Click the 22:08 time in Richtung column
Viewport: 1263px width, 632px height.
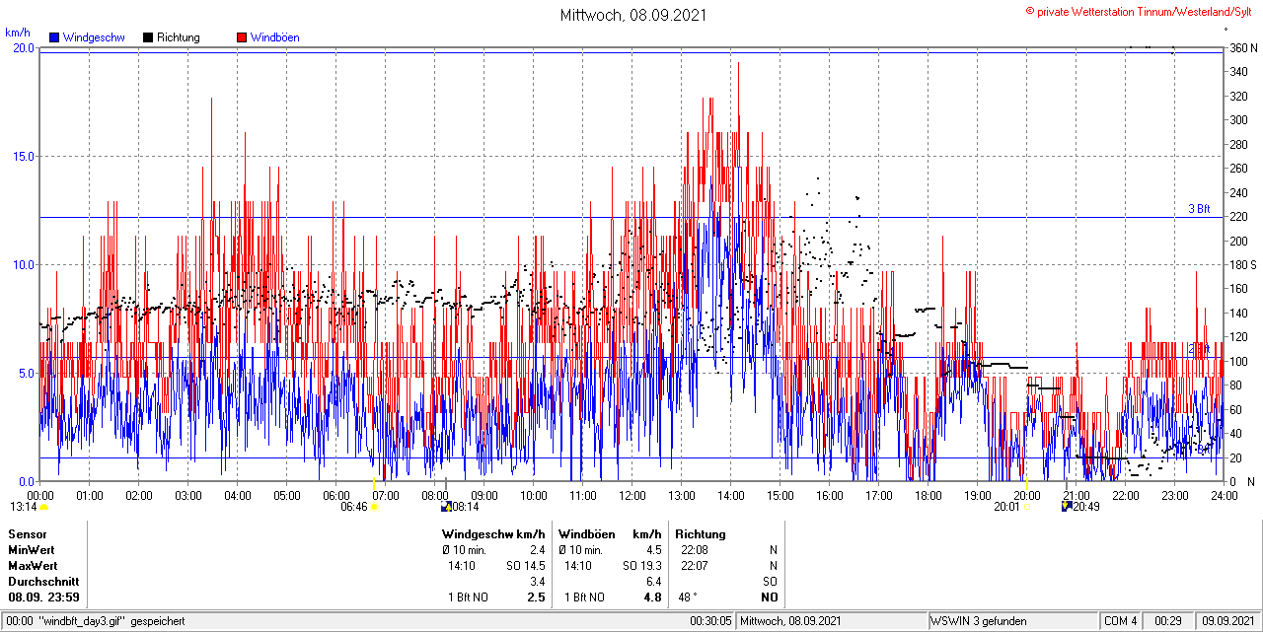[x=694, y=550]
